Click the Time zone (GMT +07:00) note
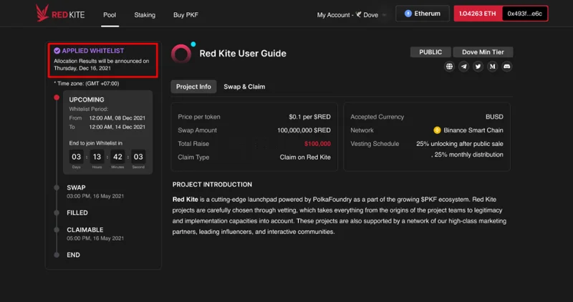Viewport: 573px width, 302px height. point(87,84)
